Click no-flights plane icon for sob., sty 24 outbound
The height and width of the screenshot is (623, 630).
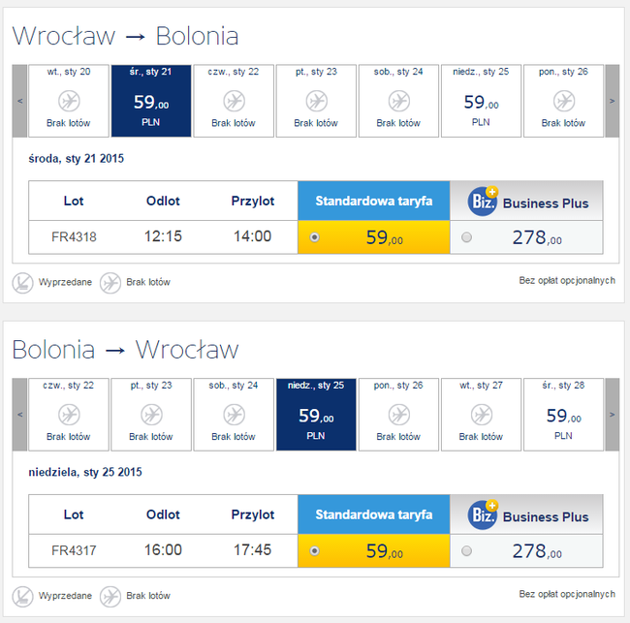coord(398,101)
